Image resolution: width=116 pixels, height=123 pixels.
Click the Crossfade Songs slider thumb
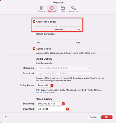click(58, 26)
